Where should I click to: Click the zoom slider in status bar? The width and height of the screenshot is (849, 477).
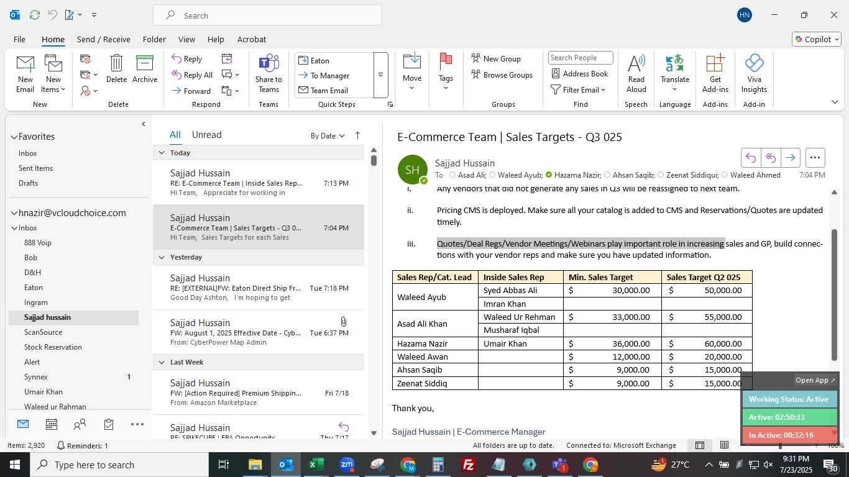[779, 445]
